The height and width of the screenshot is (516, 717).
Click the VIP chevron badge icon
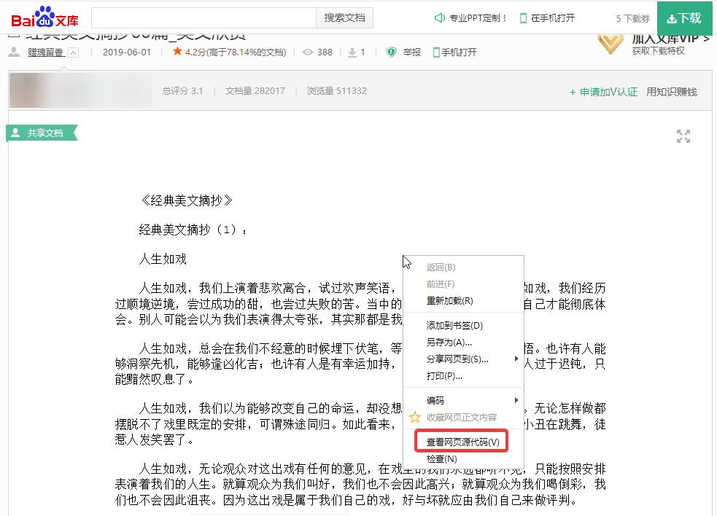coord(610,43)
